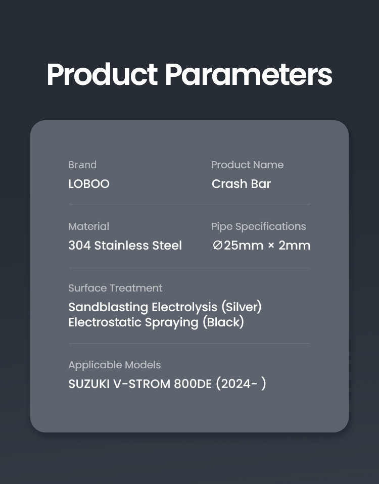This screenshot has width=379, height=484.
Task: Click the Product Name label
Action: pos(247,165)
